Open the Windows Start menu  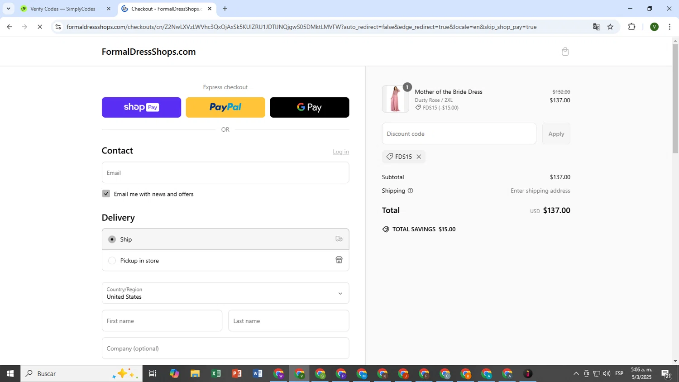[x=10, y=373]
